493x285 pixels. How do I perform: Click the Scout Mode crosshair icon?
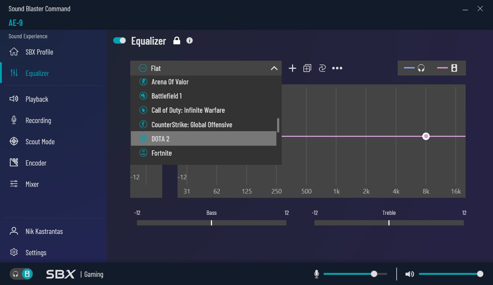click(14, 141)
